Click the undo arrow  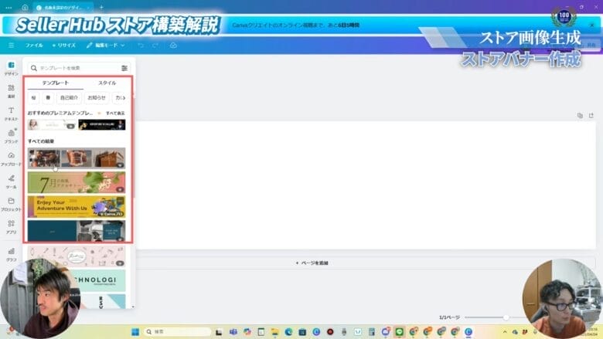click(141, 46)
